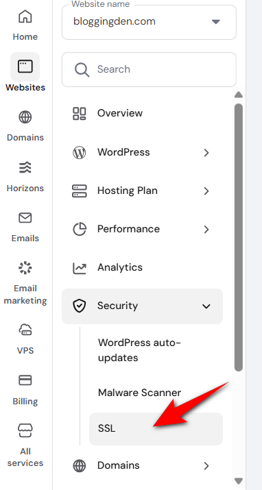Open All services via the storefront icon

click(x=25, y=431)
